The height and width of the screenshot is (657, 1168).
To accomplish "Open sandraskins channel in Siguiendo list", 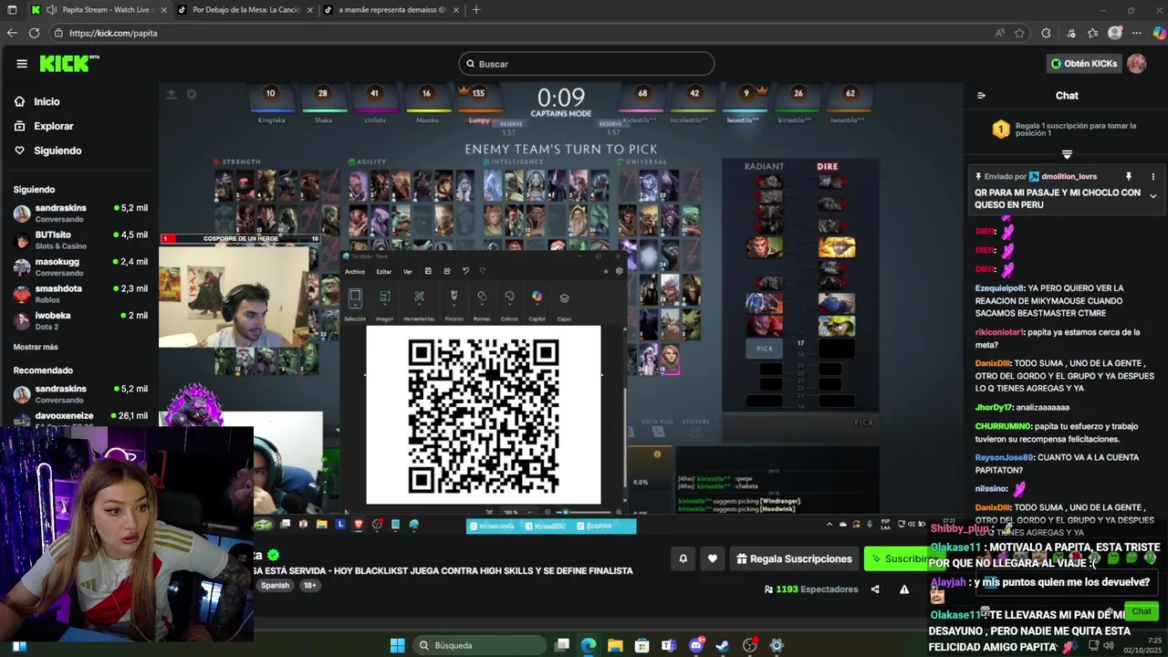I will [x=80, y=213].
